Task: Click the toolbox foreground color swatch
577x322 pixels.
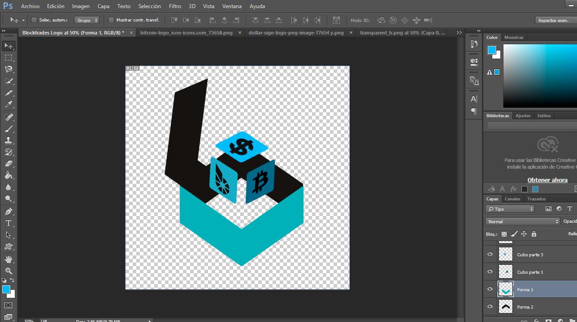Action: [6, 289]
